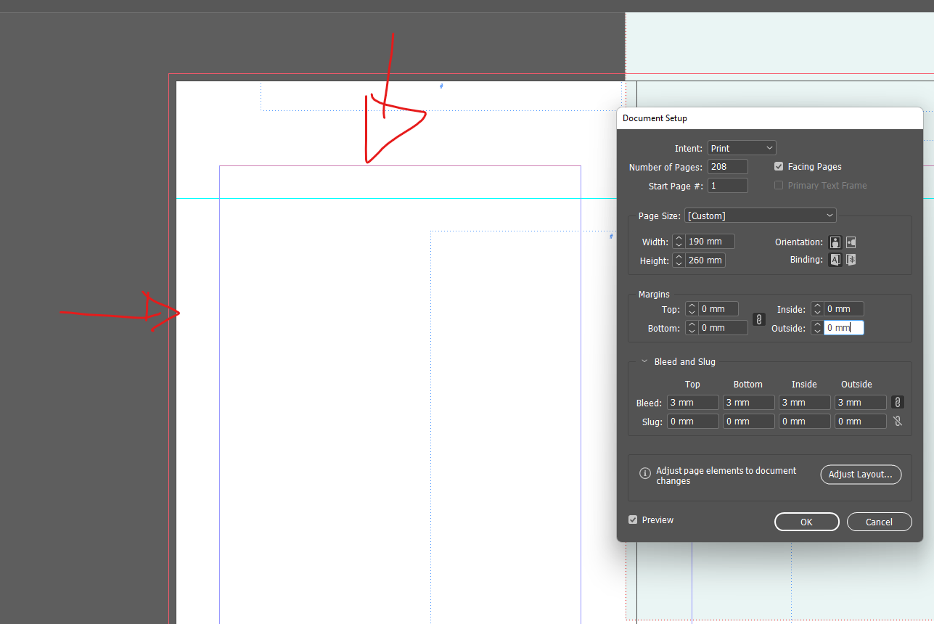Viewport: 934px width, 624px height.
Task: Toggle the Preview checkbox
Action: coord(634,520)
